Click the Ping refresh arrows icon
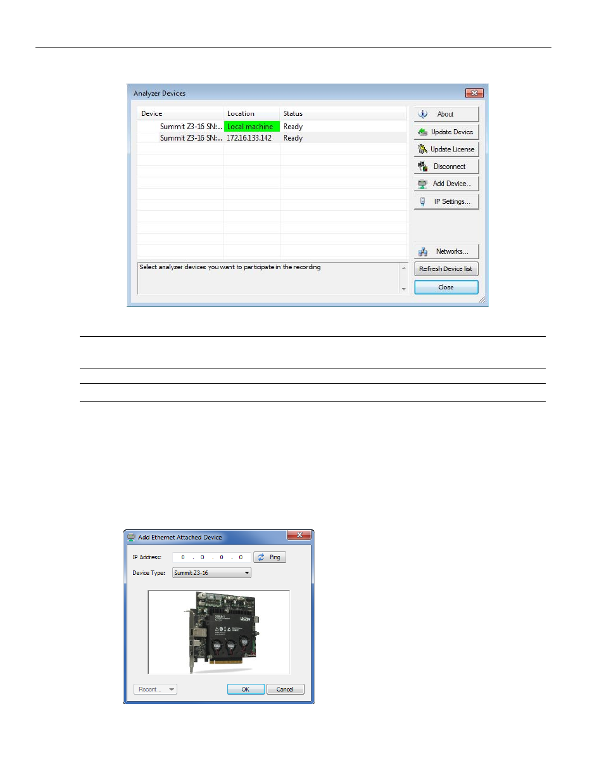604x782 pixels. 261,557
